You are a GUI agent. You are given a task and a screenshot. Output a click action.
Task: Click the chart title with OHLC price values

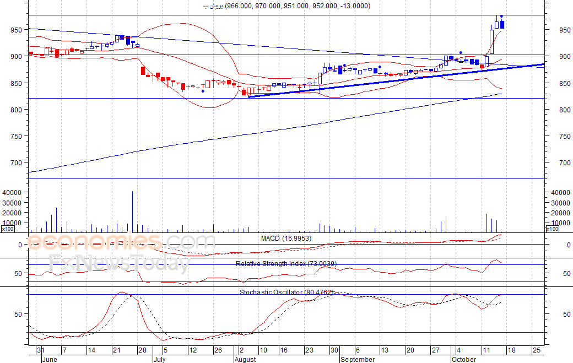tap(287, 6)
